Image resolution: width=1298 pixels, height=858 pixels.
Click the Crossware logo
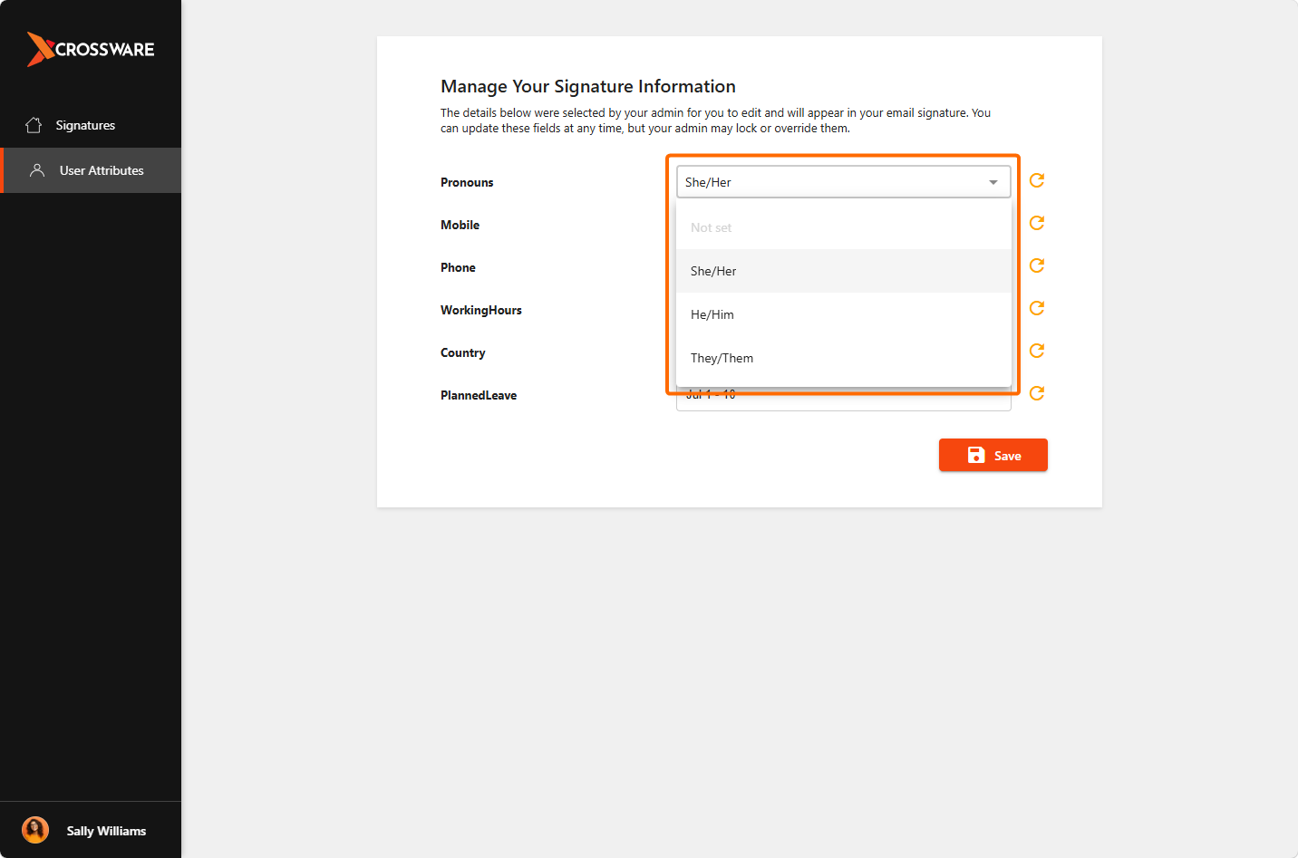pos(91,49)
